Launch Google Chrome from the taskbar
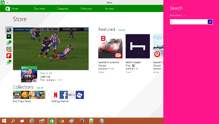The height and width of the screenshot is (124, 219). [x=62, y=121]
